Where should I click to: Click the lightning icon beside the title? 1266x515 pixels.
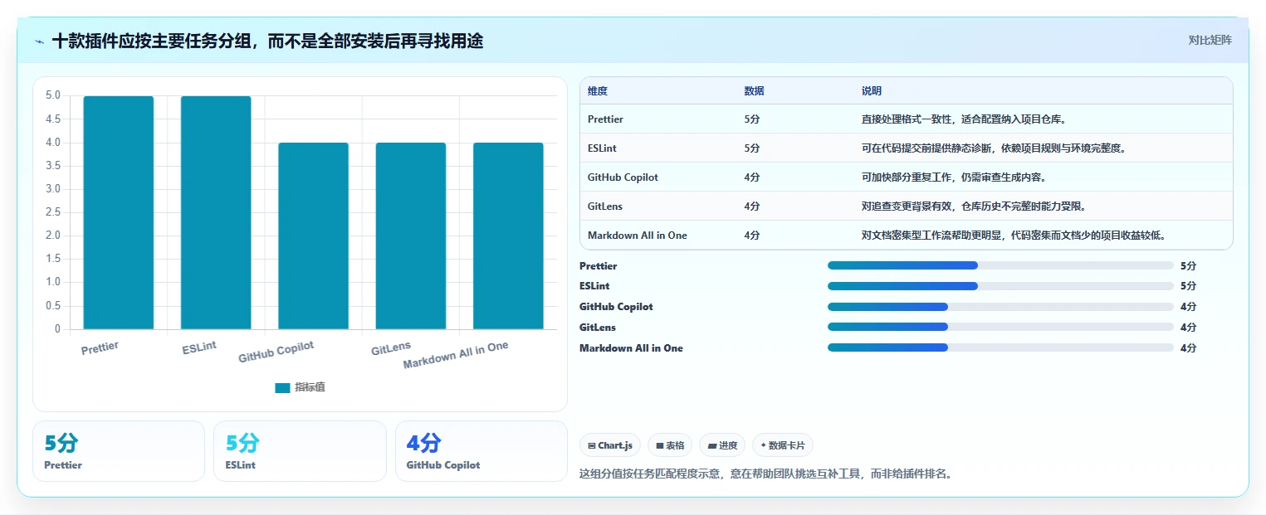39,41
